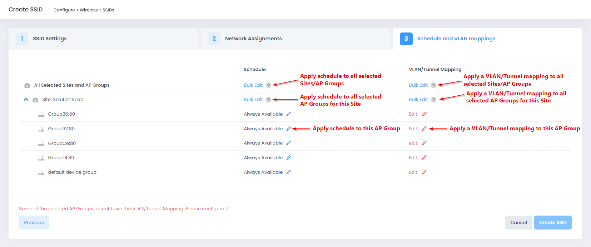
Task: Go to Network Assignments step
Action: 253,39
